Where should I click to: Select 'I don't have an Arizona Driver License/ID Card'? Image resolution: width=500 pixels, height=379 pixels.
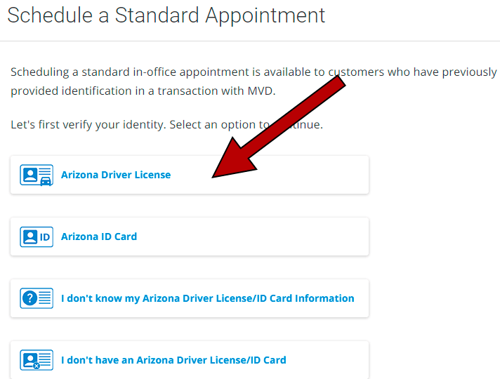[x=173, y=360]
